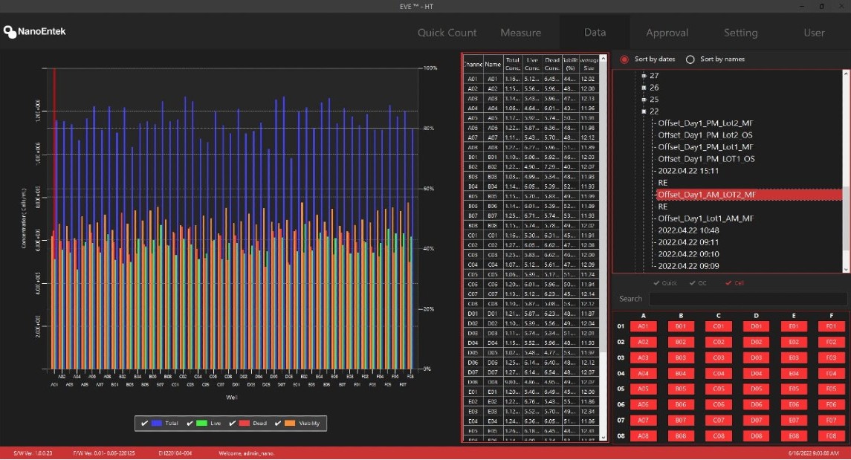The image size is (851, 460).
Task: Open the 2022.04.22 09:09 record
Action: pyautogui.click(x=688, y=266)
